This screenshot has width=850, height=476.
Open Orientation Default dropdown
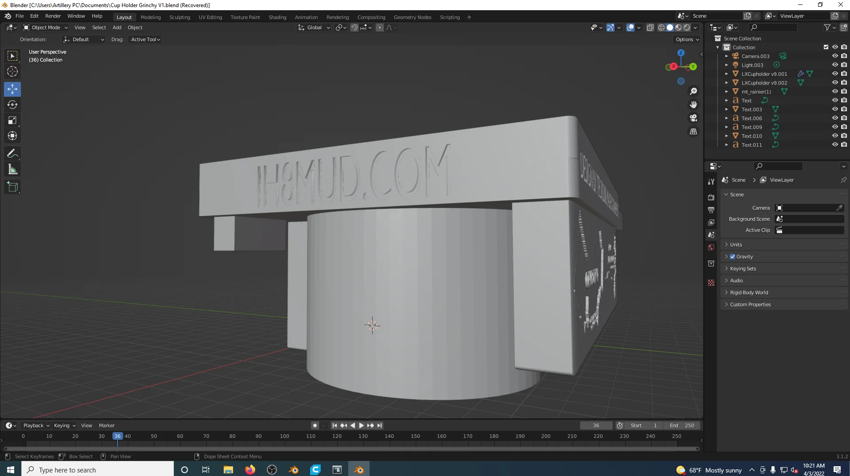click(84, 39)
